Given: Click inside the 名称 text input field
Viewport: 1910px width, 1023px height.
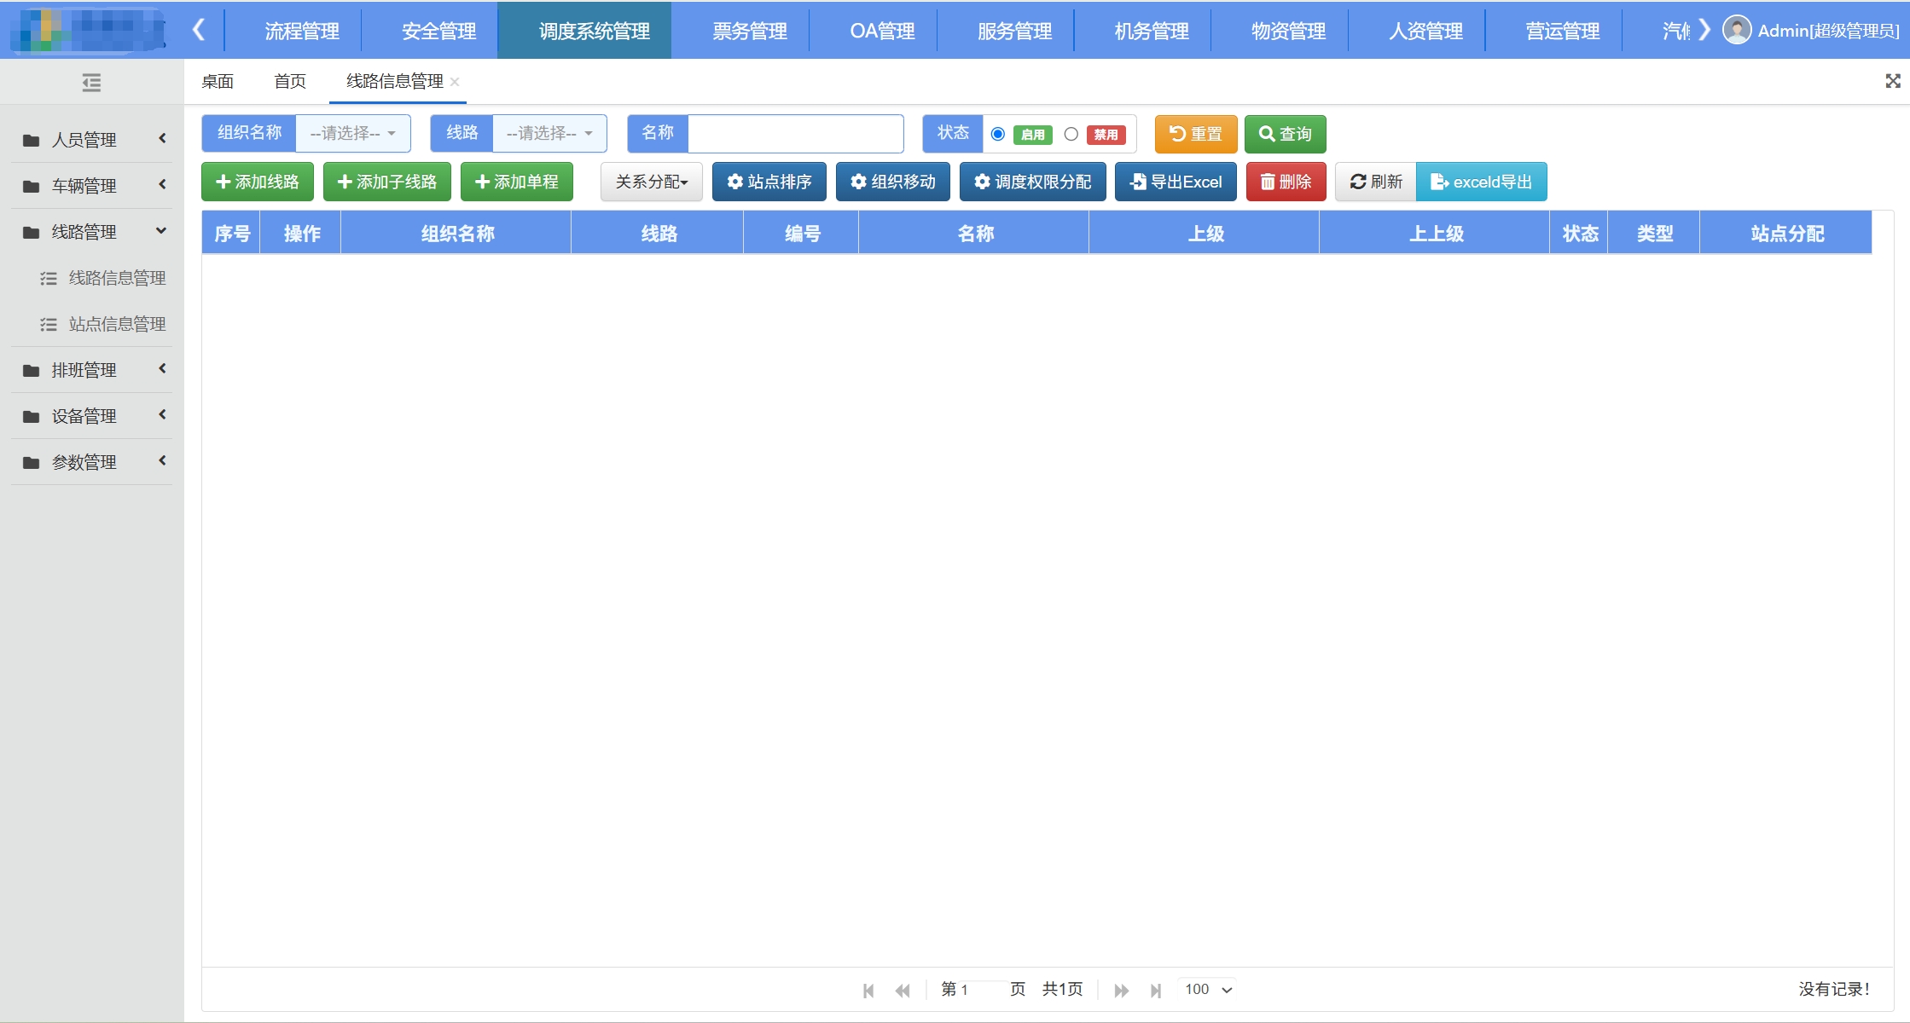Looking at the screenshot, I should pos(793,133).
